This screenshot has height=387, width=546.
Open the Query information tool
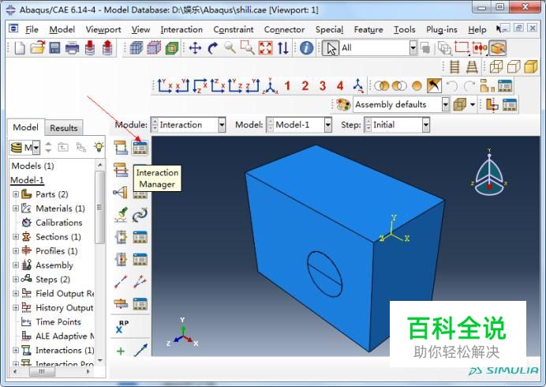tap(306, 47)
